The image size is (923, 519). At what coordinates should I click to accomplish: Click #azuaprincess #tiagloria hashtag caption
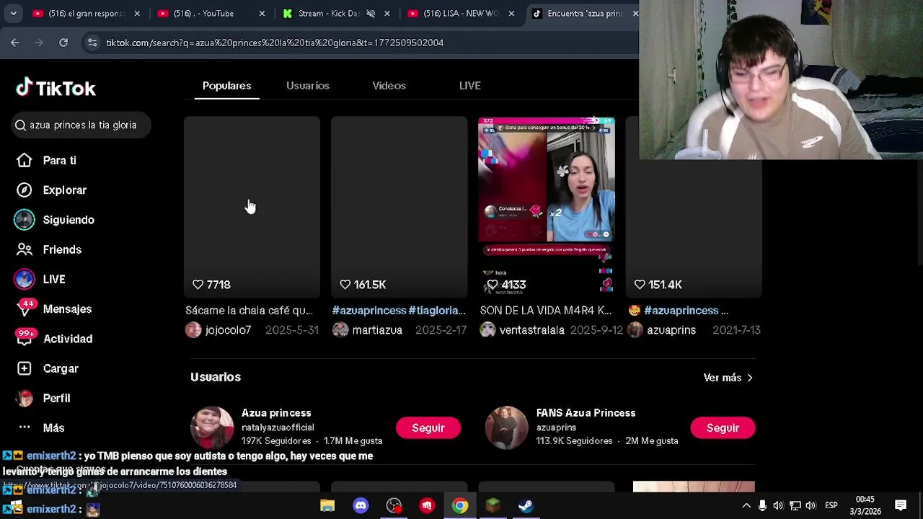[x=399, y=311]
